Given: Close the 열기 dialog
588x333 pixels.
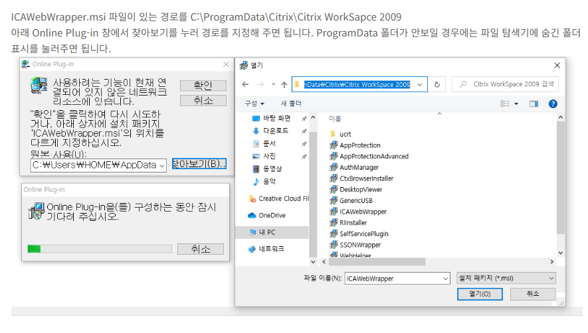Looking at the screenshot, I should (557, 66).
